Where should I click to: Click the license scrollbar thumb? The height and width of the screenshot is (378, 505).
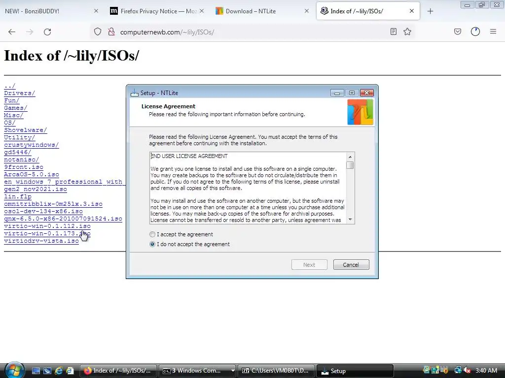(x=350, y=165)
